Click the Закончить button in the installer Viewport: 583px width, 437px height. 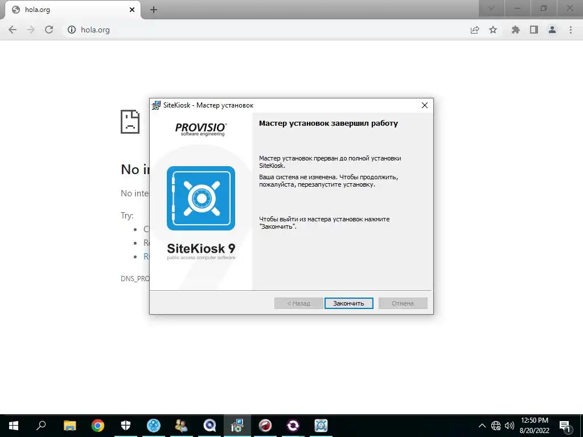click(x=348, y=303)
